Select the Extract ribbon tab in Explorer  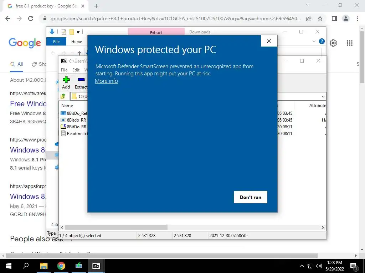[x=156, y=32]
